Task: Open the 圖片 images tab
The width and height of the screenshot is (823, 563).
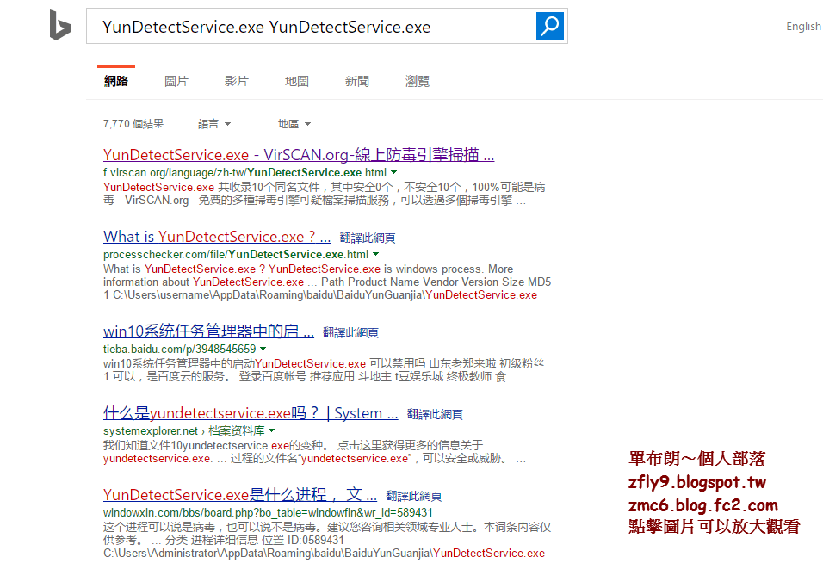Action: click(x=176, y=81)
